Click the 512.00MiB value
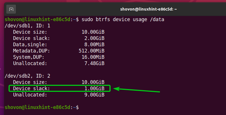 coord(92,51)
